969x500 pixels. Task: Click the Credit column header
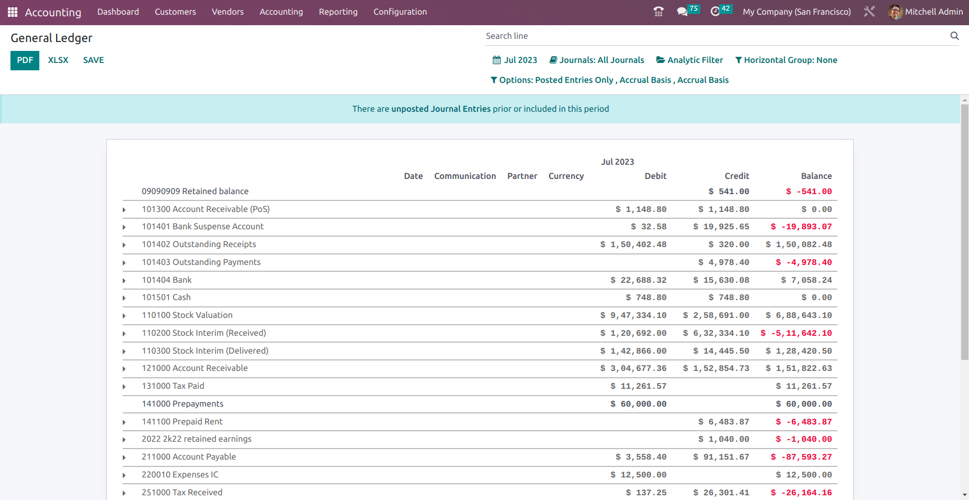[x=737, y=176]
